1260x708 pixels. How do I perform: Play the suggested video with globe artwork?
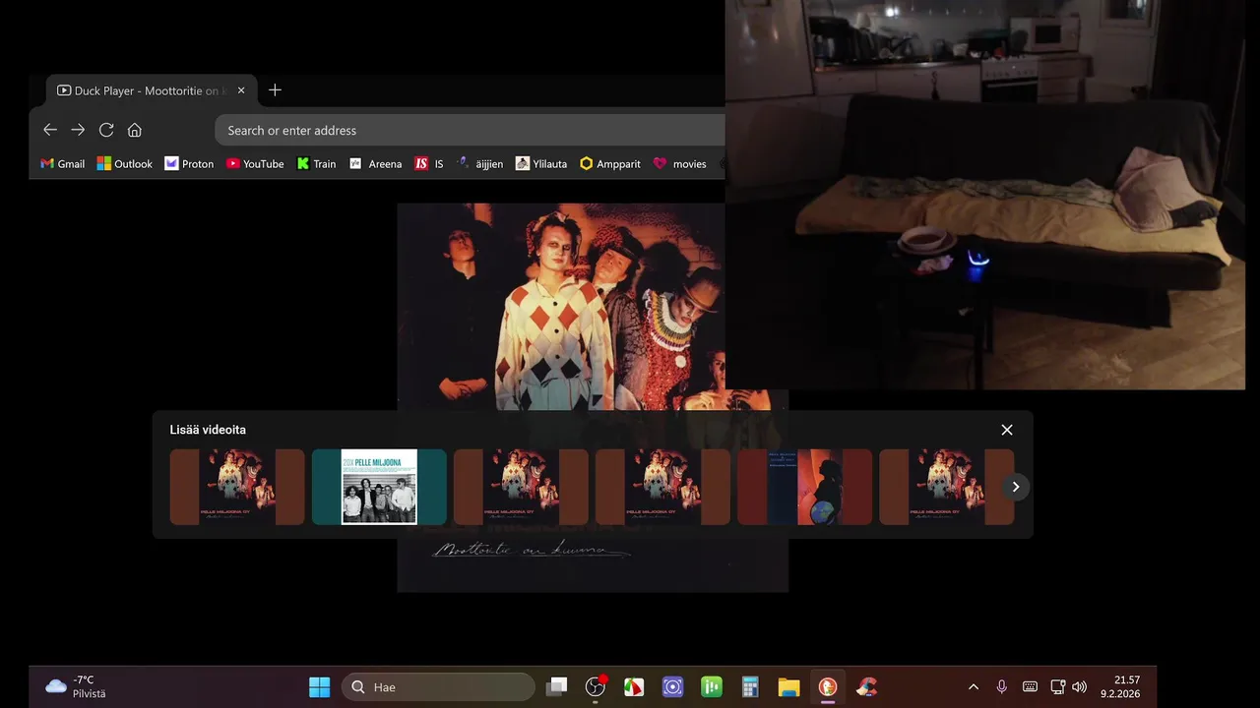804,487
